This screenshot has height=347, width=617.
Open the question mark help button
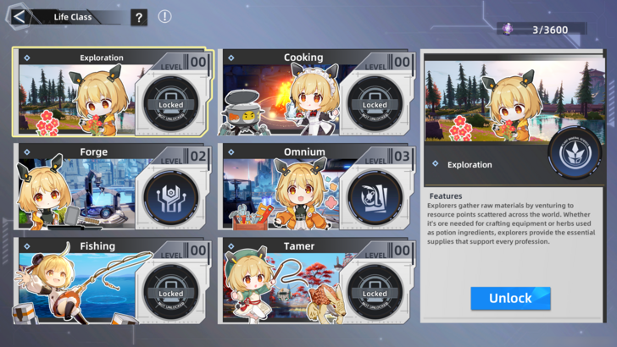coord(139,18)
